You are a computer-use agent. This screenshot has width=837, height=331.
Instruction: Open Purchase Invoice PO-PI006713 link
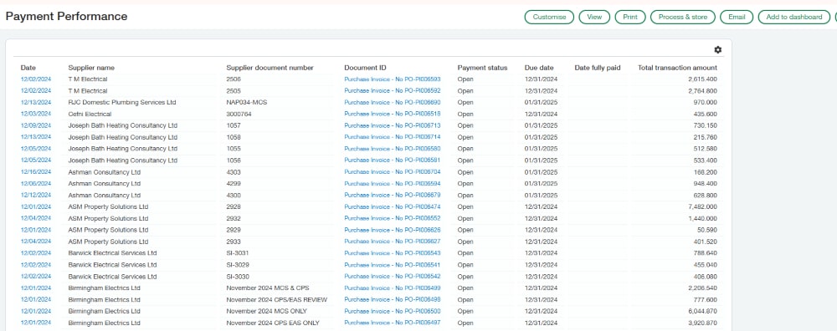point(393,125)
